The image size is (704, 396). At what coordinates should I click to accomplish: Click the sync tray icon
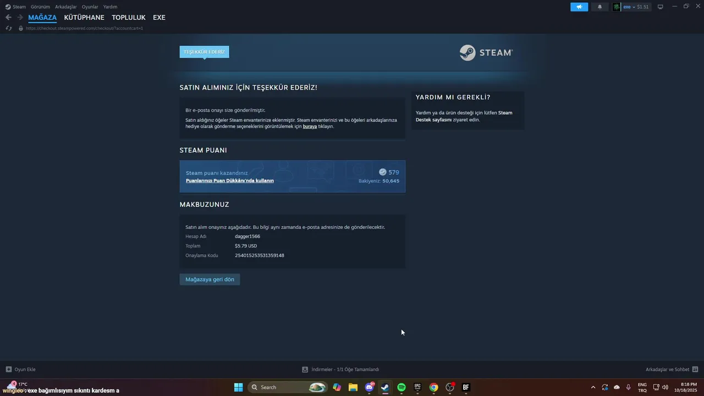point(605,387)
